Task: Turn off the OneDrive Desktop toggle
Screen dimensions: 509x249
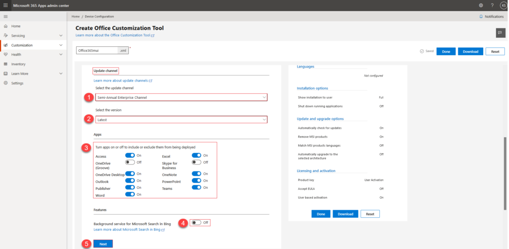Action: (x=130, y=173)
